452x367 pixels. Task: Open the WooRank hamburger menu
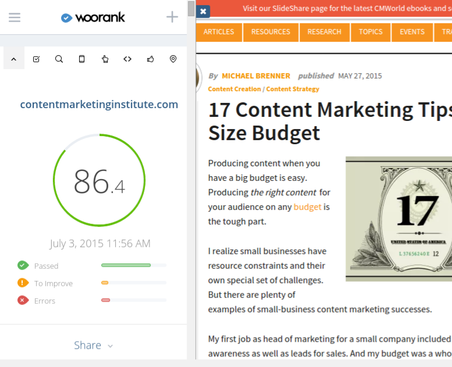pos(15,17)
